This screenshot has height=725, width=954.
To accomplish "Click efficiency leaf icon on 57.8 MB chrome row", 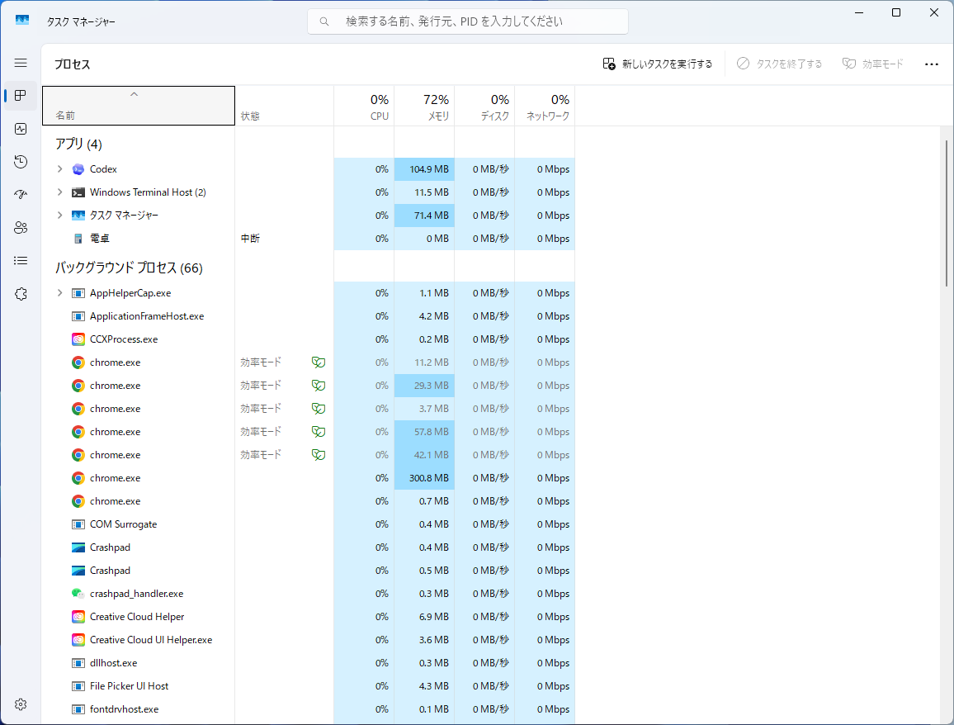I will (x=319, y=432).
